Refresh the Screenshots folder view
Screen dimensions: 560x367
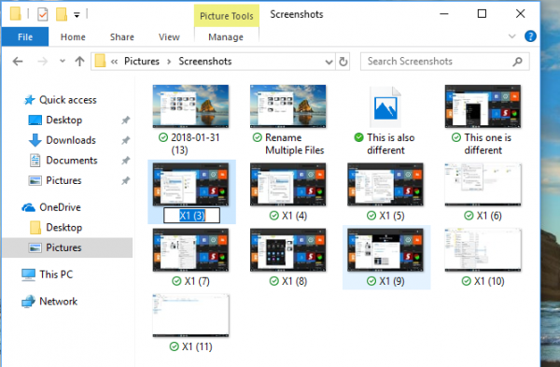click(343, 62)
